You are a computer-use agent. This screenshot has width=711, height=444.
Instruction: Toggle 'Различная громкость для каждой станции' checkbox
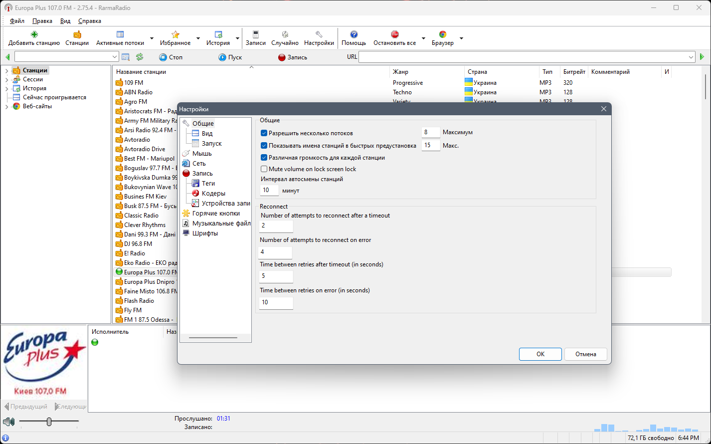click(264, 158)
